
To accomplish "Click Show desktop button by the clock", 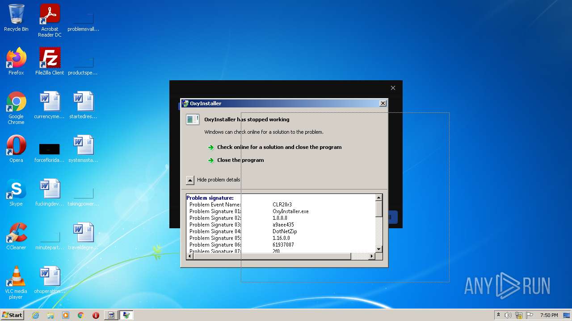I will (567, 315).
